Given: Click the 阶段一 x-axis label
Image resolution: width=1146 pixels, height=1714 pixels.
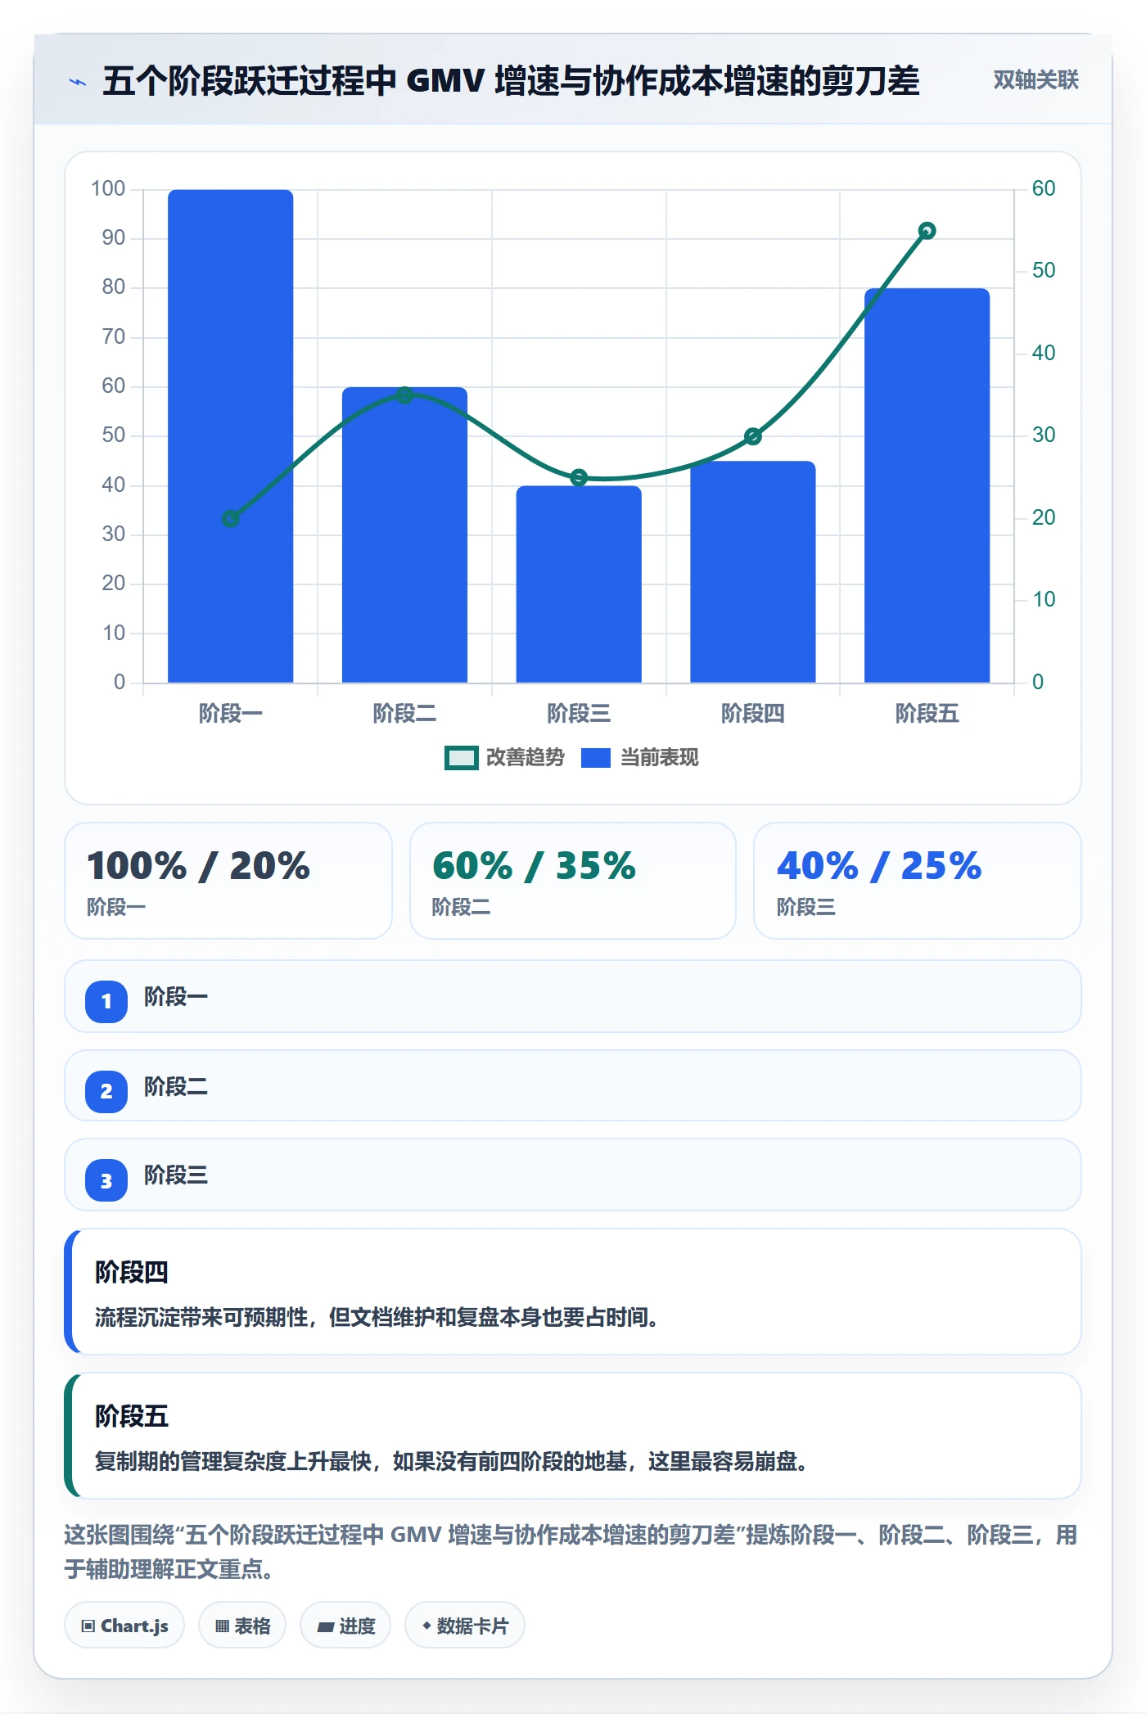Looking at the screenshot, I should coord(231,714).
